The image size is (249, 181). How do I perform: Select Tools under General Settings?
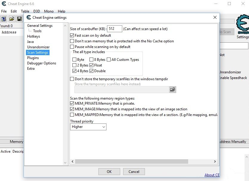point(37,31)
